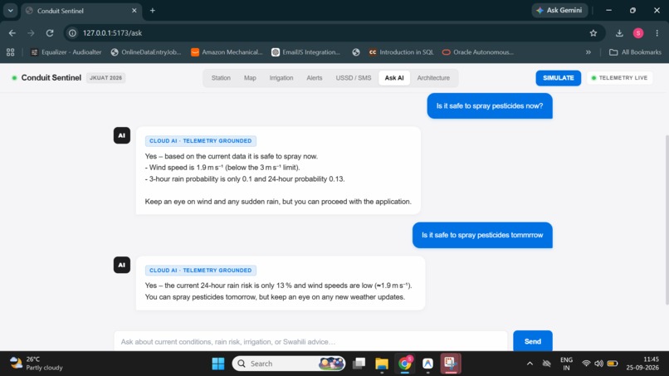Image resolution: width=669 pixels, height=376 pixels.
Task: Switch to the USSD / SMS tab
Action: [x=354, y=78]
